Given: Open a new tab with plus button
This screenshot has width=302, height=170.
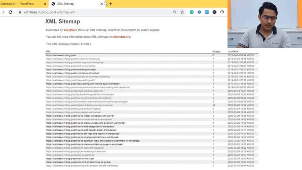Looking at the screenshot, I should click(110, 4).
